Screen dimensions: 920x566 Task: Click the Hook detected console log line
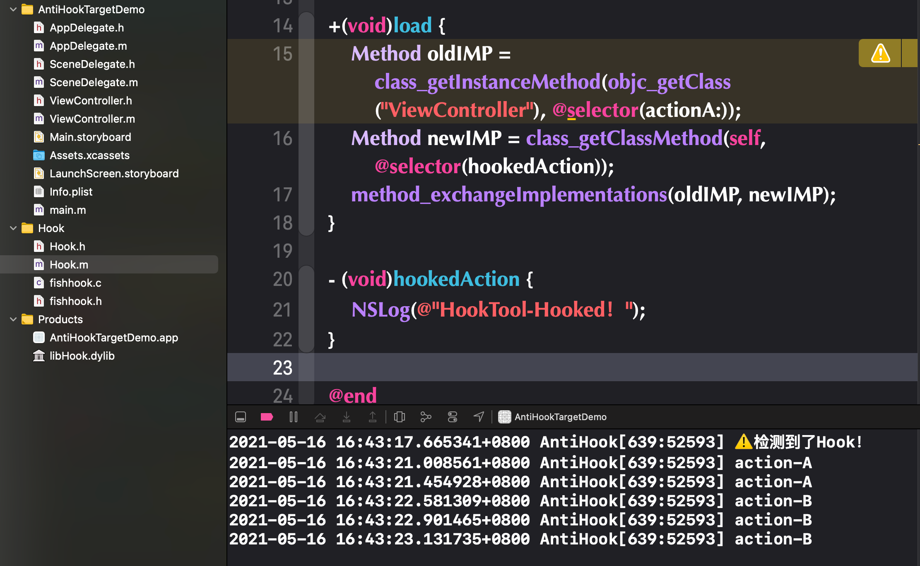coord(546,442)
